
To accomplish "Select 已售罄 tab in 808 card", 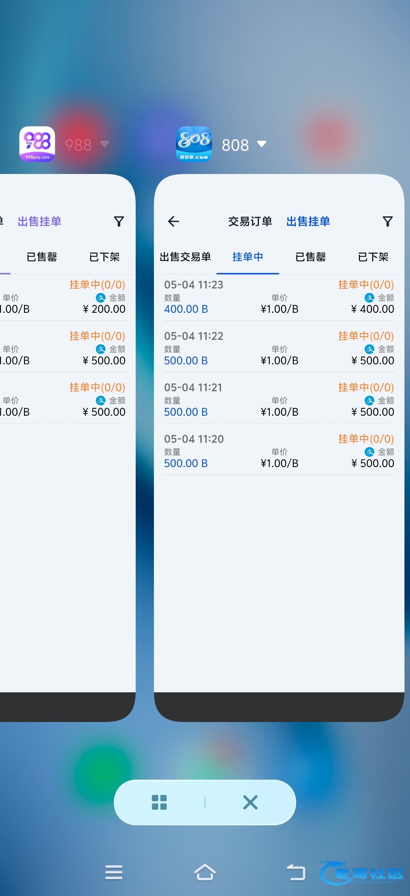I will [x=310, y=257].
